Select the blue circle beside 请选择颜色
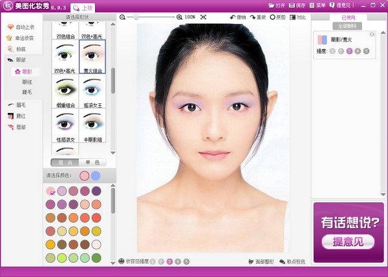The height and width of the screenshot is (277, 388). 96,176
